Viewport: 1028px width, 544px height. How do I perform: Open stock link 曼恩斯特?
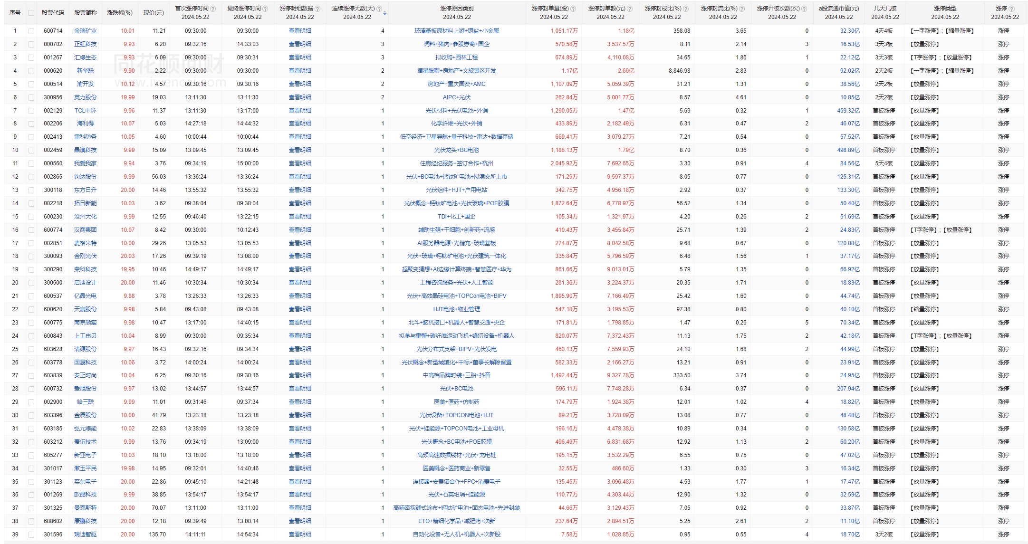[x=86, y=508]
